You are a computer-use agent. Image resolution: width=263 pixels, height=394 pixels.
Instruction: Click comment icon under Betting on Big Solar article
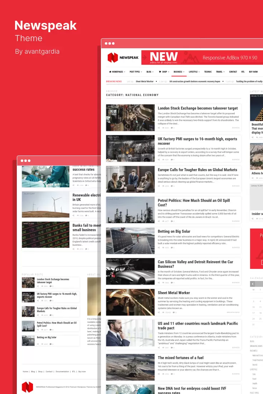point(172,247)
